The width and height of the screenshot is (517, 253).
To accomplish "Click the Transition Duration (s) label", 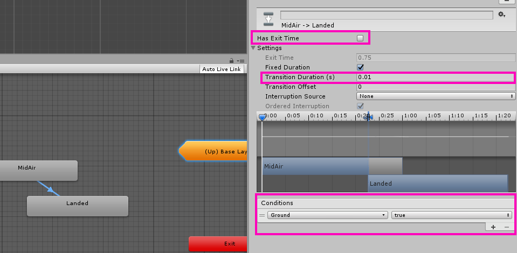I will (x=300, y=77).
